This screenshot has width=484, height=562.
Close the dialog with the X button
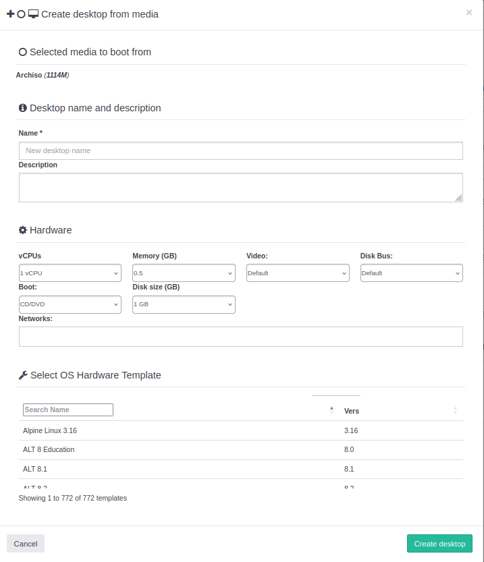469,12
